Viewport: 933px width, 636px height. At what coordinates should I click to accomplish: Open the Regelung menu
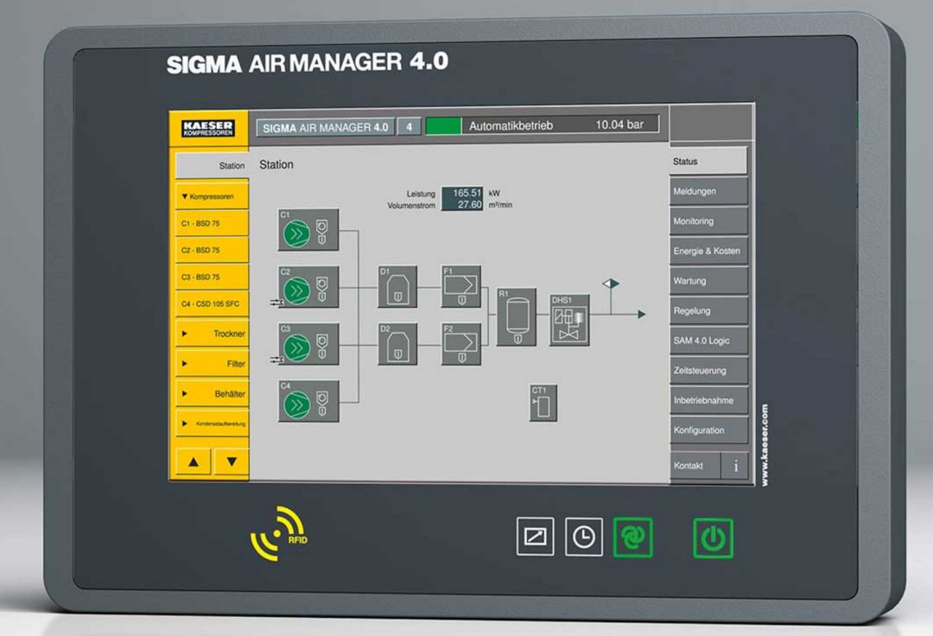(708, 310)
